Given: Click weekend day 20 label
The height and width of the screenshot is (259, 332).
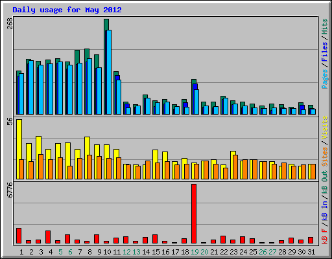Looking at the screenshot, I should (x=204, y=252).
